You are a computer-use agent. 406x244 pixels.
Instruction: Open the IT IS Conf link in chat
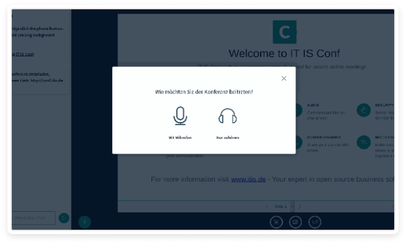click(x=25, y=54)
